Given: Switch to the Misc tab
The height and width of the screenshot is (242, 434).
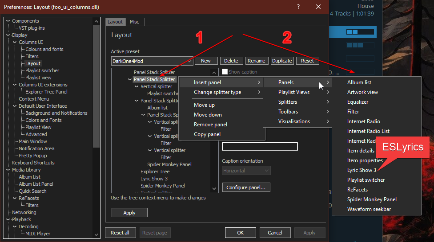Looking at the screenshot, I should (x=134, y=22).
